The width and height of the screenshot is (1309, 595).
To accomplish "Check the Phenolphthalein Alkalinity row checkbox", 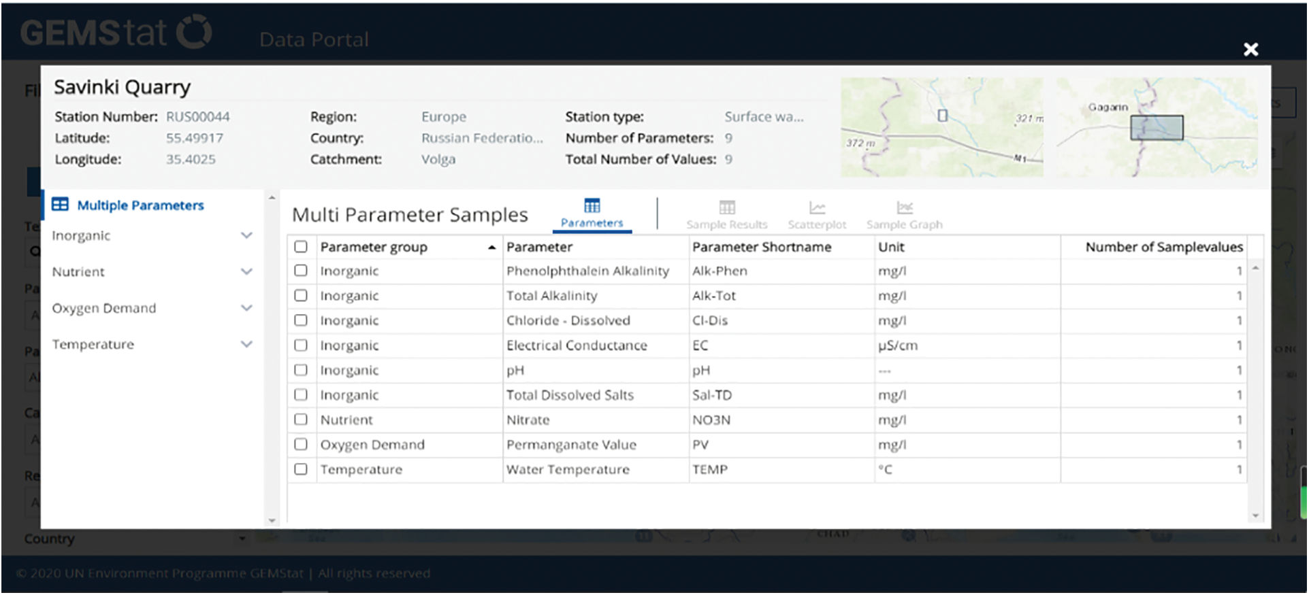I will click(x=301, y=271).
